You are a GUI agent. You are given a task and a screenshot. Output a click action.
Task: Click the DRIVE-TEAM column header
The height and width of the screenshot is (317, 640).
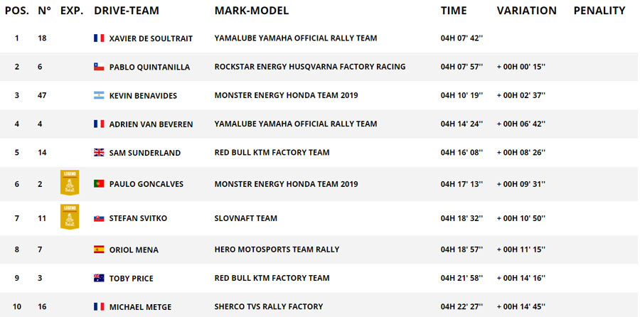click(x=127, y=11)
